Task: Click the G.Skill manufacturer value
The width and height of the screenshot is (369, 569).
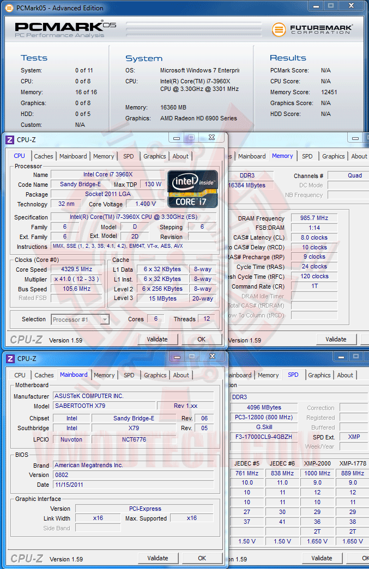Action: tap(264, 427)
